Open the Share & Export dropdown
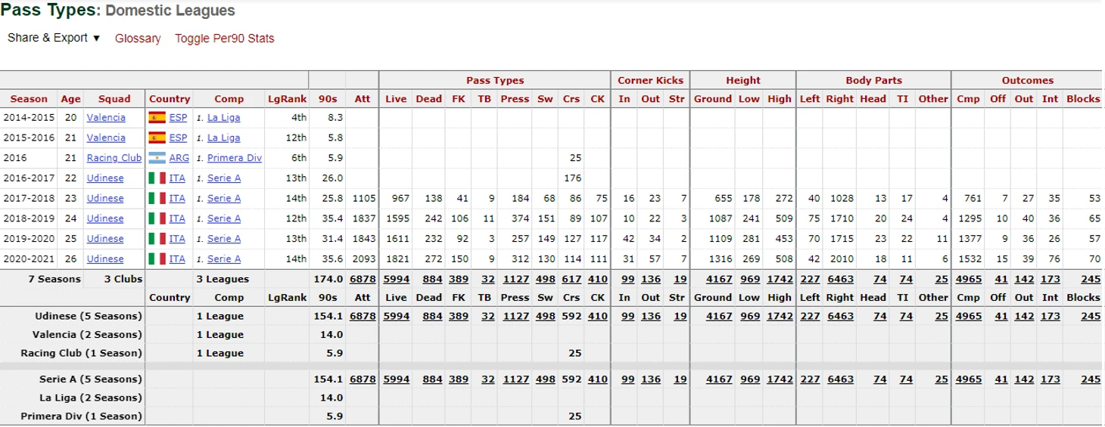 point(54,38)
